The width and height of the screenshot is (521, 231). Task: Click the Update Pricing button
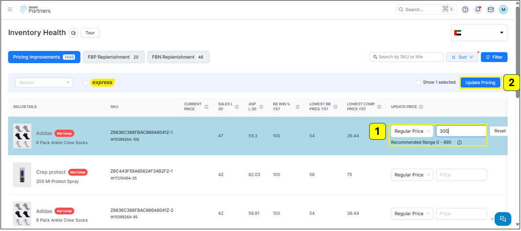[x=480, y=83]
